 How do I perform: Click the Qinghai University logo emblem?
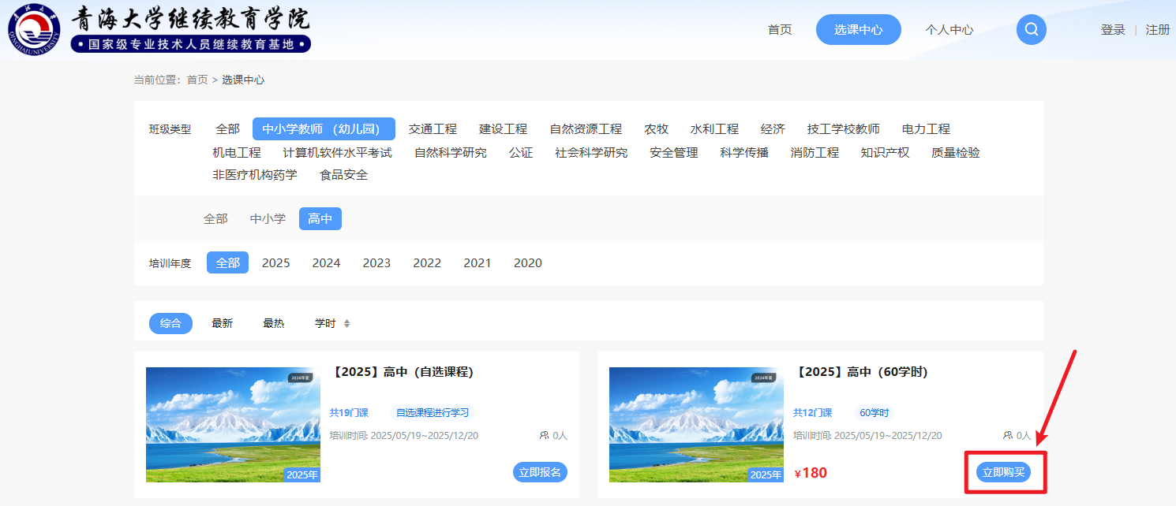[x=33, y=31]
